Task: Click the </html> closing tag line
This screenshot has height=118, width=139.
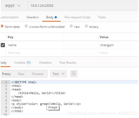Action: [x=17, y=111]
